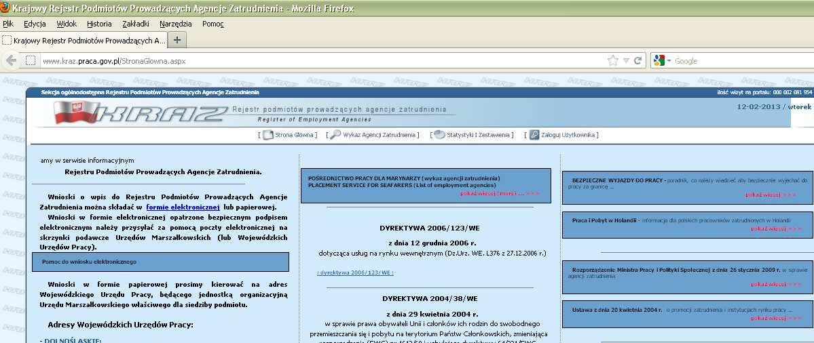Open the Historia menu
Screen dimensions: 814x343
[x=99, y=24]
